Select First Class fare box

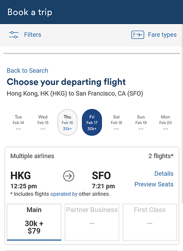[x=150, y=222]
